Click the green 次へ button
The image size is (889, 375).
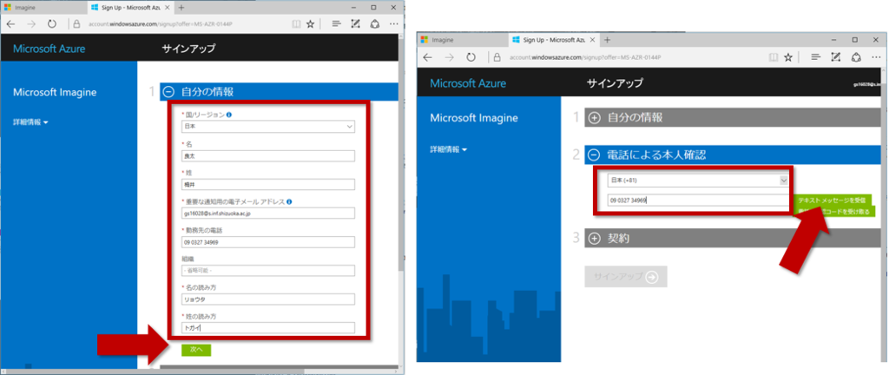pyautogui.click(x=196, y=350)
